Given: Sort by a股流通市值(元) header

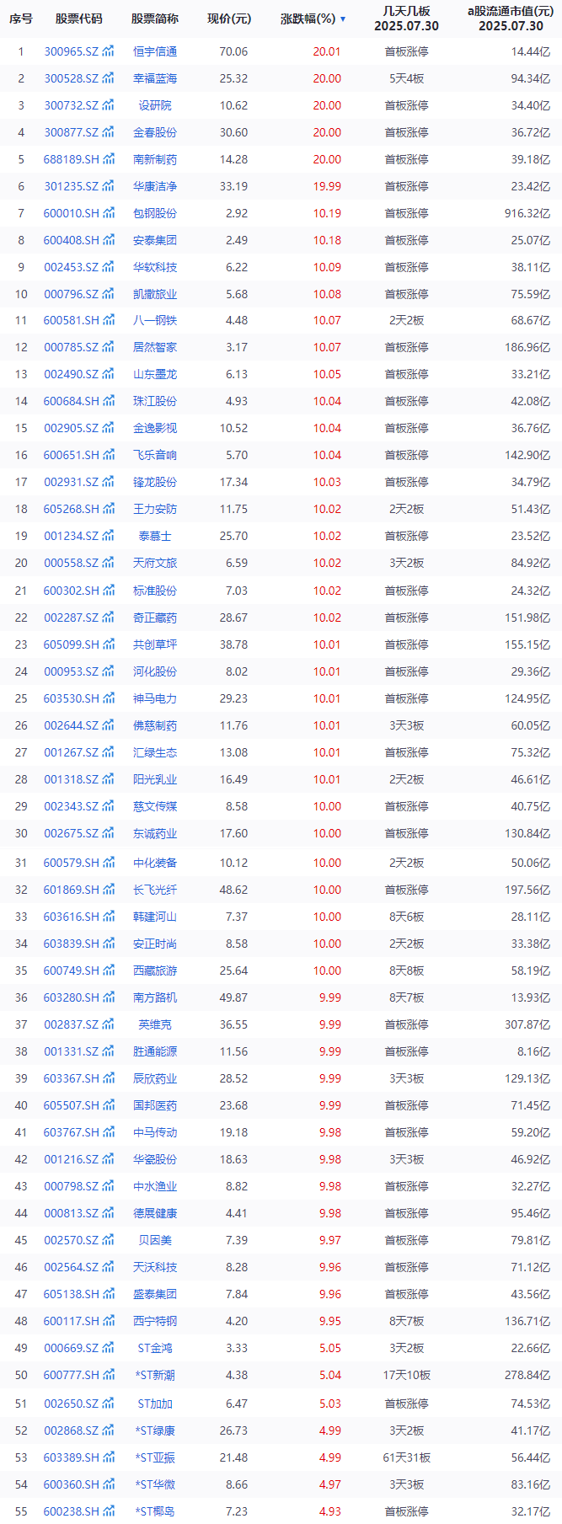Looking at the screenshot, I should coord(511,19).
